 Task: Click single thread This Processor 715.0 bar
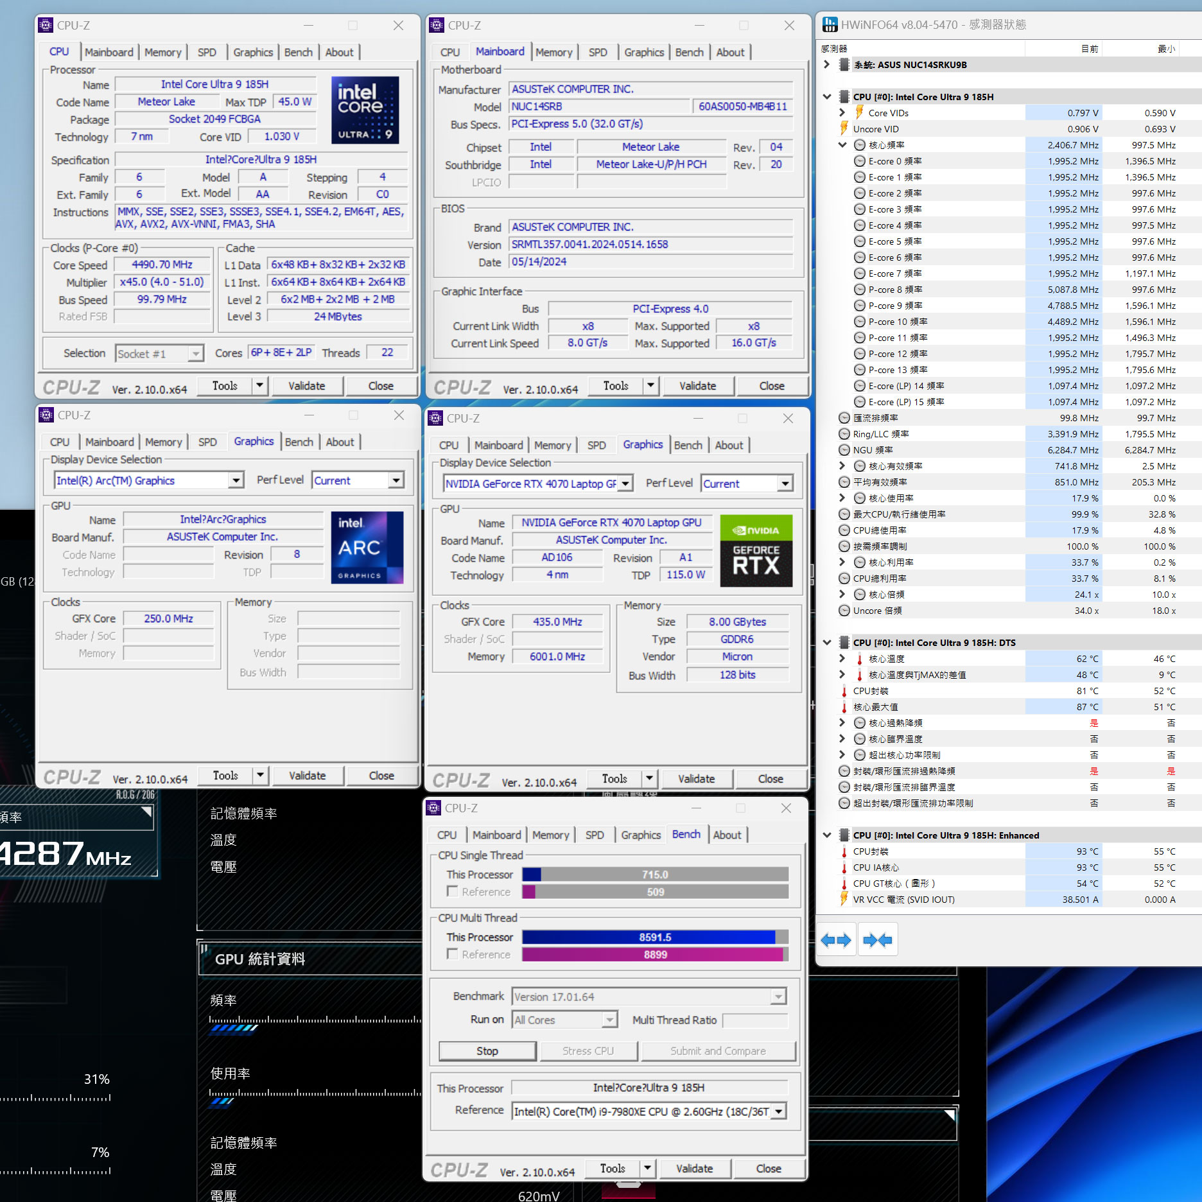pyautogui.click(x=655, y=875)
